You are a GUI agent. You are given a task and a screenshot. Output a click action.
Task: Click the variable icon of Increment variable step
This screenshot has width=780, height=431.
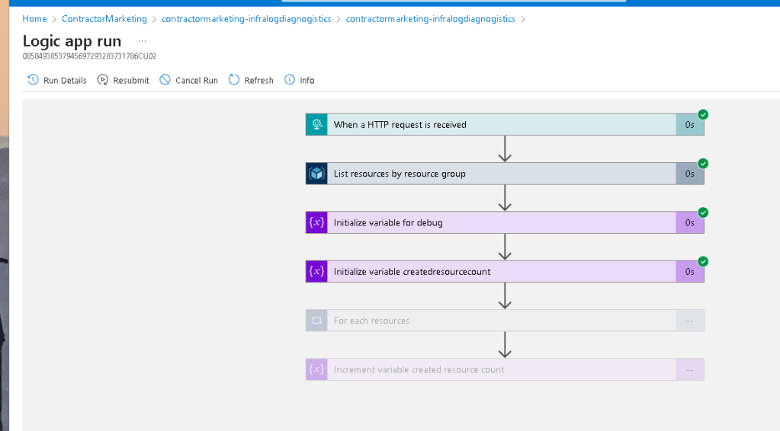click(x=316, y=369)
